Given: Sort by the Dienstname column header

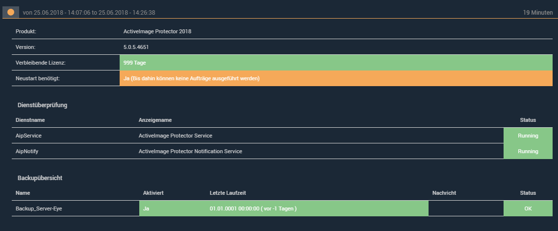Looking at the screenshot, I should [x=30, y=120].
